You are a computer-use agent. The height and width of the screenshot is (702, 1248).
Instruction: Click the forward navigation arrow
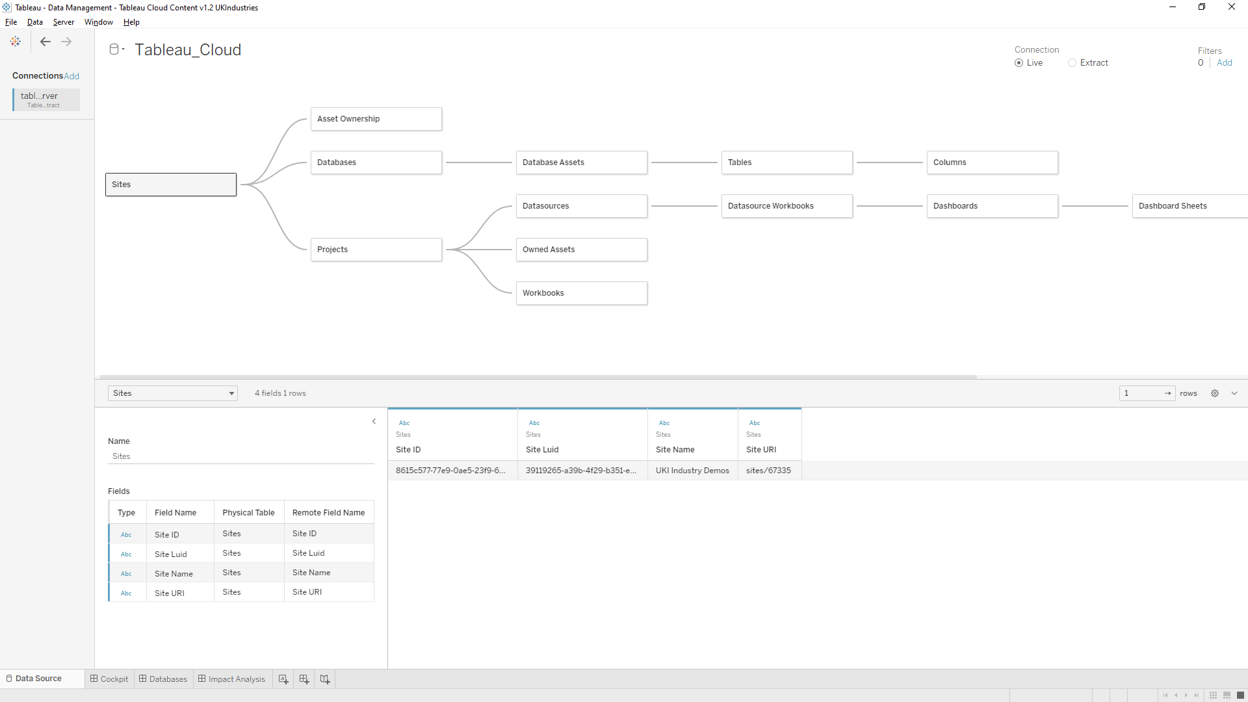tap(66, 42)
